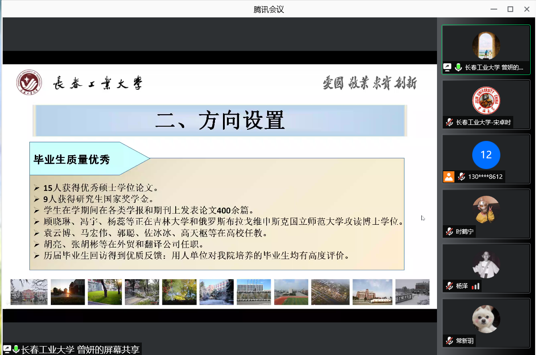Select the blue '12' avatar participant tile

pyautogui.click(x=486, y=155)
